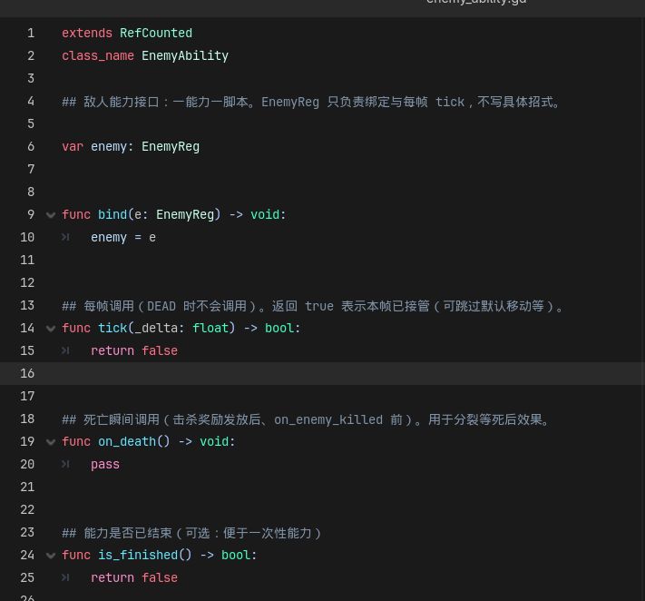Click 'RefCounted' on line 1
Viewport: 645px width, 601px height.
(x=156, y=33)
